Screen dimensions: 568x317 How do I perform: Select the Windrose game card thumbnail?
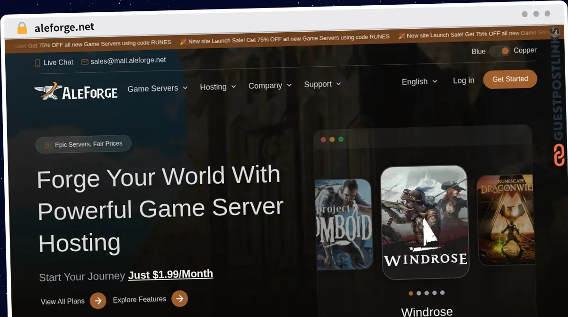[x=425, y=221]
